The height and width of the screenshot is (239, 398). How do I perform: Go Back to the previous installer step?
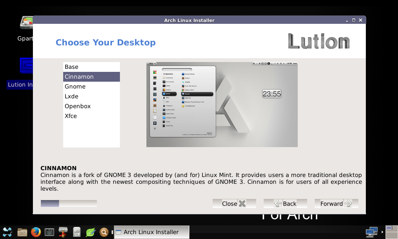(285, 203)
